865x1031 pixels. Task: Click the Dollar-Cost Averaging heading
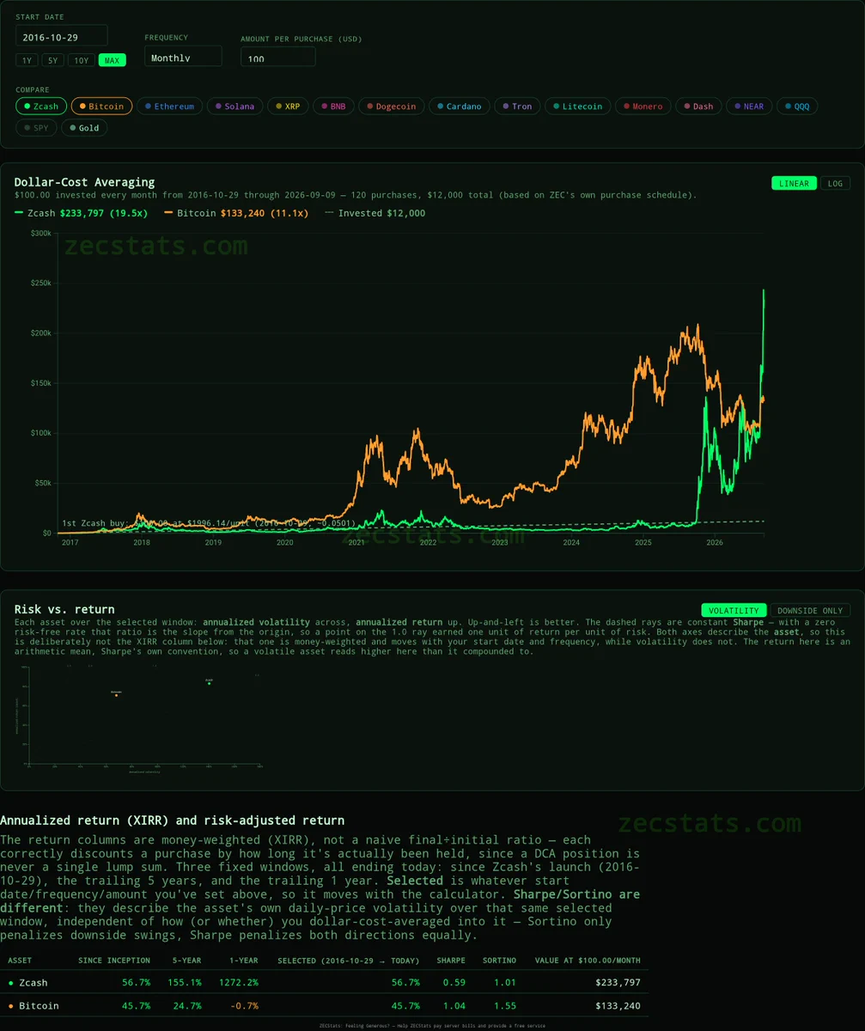point(84,182)
